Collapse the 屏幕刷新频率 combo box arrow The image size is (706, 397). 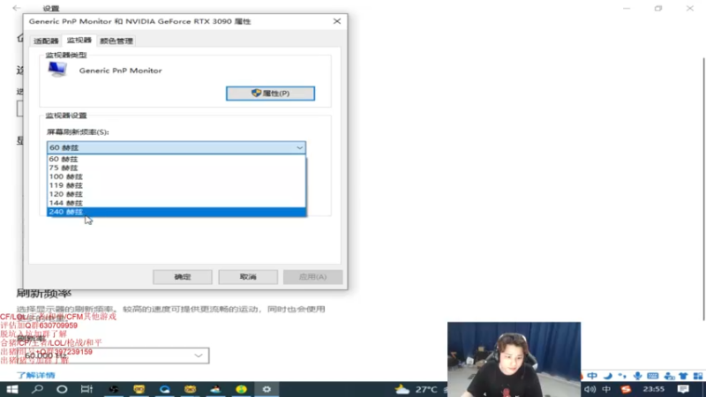point(299,147)
